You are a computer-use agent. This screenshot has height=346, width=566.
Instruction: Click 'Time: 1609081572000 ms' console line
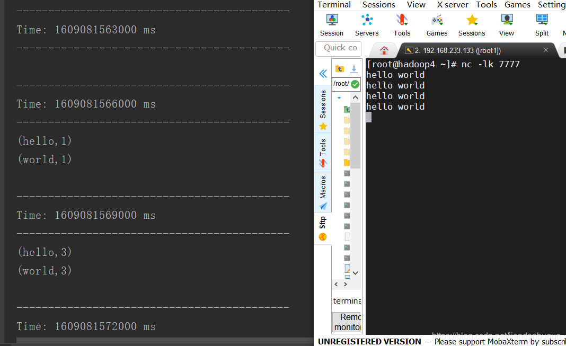(86, 326)
